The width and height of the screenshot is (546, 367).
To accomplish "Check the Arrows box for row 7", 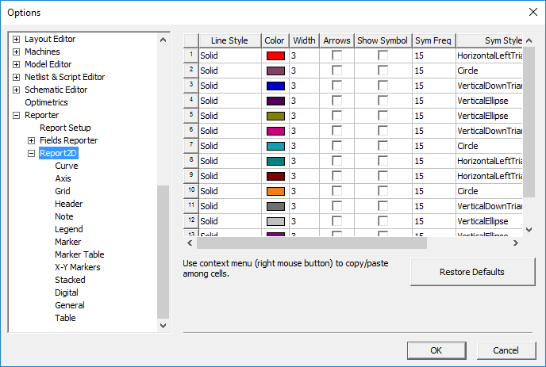I will point(337,146).
